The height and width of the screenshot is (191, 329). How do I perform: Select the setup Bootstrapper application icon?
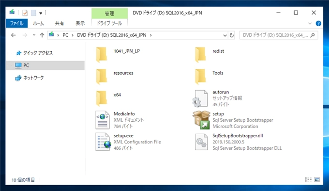[x=201, y=120]
